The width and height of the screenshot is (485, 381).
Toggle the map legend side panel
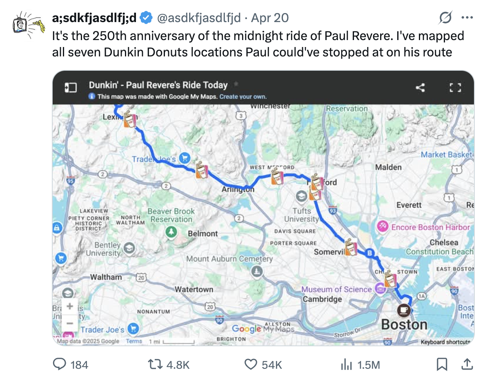[x=71, y=87]
